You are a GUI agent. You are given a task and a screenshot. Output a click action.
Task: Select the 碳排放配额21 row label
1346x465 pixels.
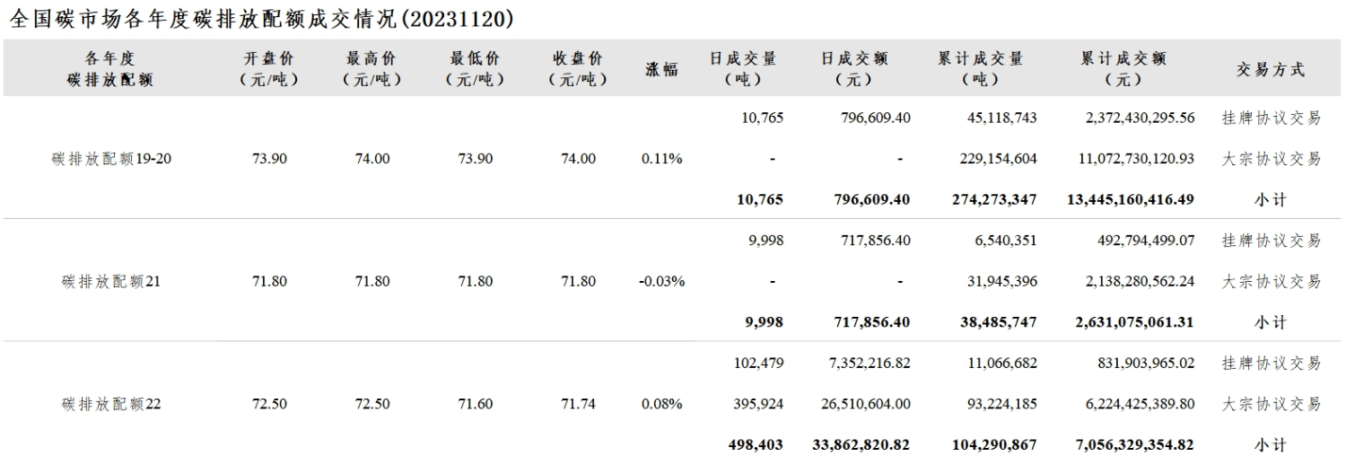point(111,281)
